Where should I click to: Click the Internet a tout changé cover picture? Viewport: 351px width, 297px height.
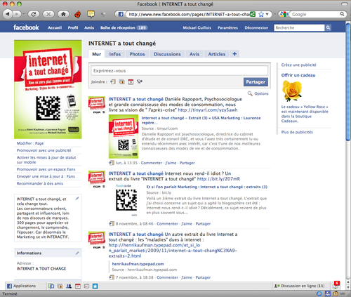(x=48, y=89)
